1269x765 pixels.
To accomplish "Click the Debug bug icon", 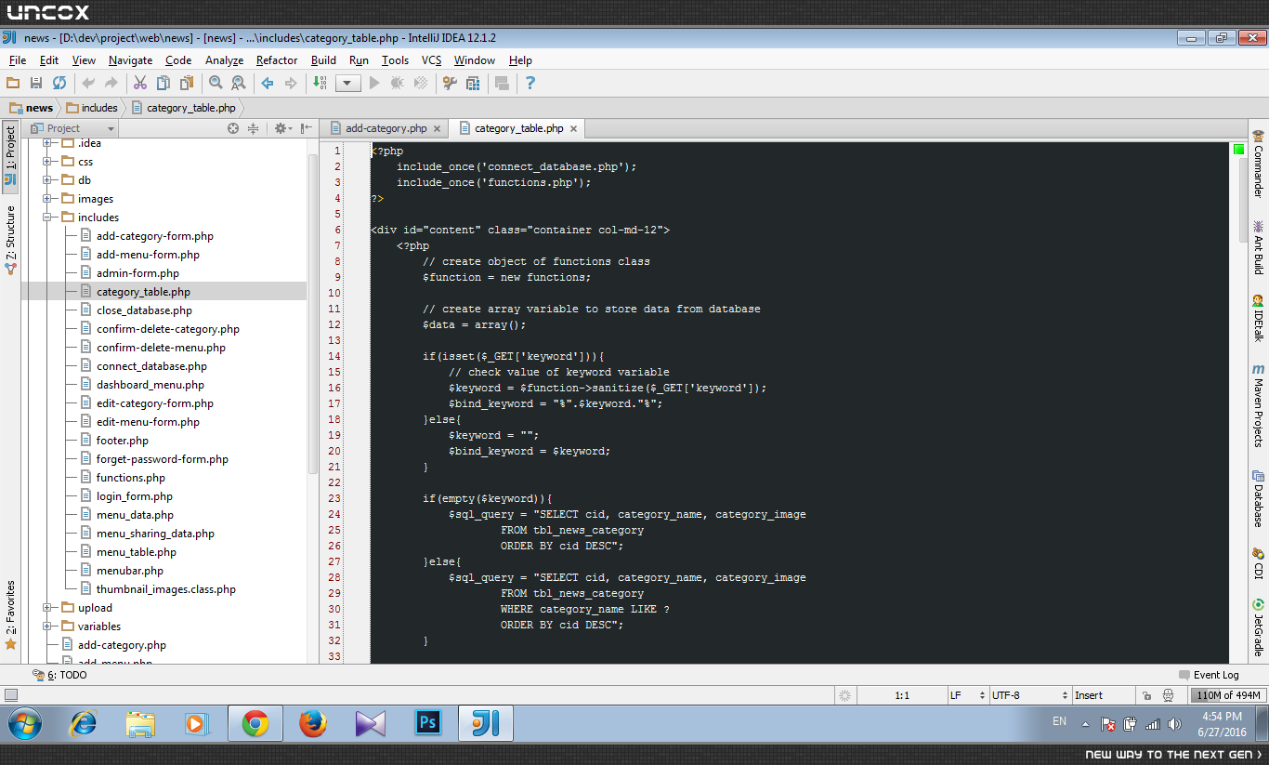I will coord(398,84).
